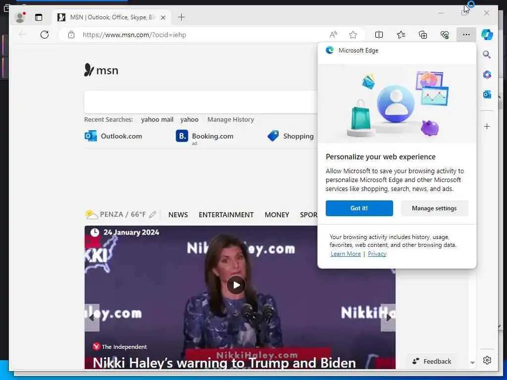Image resolution: width=507 pixels, height=380 pixels.
Task: Open Collections toolbar icon
Action: point(423,35)
